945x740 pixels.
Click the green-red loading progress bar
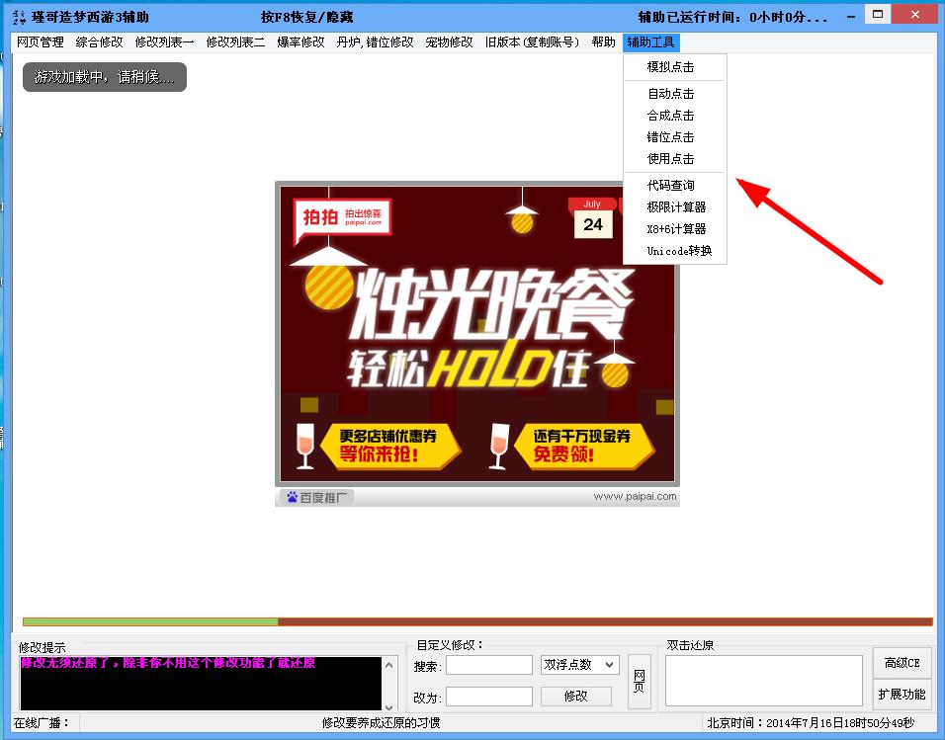pyautogui.click(x=477, y=621)
